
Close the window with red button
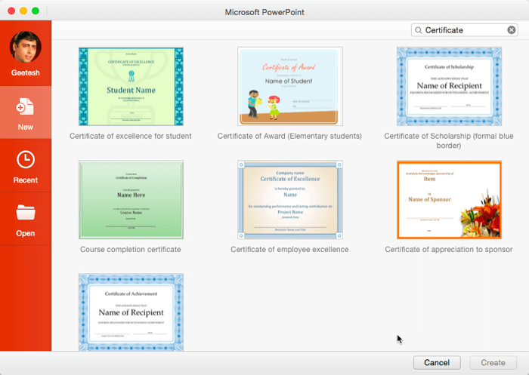[x=11, y=11]
